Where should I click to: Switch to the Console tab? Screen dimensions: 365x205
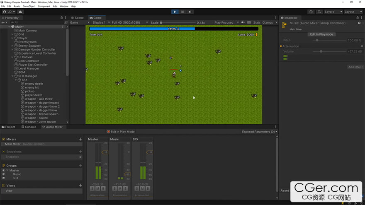pos(29,127)
